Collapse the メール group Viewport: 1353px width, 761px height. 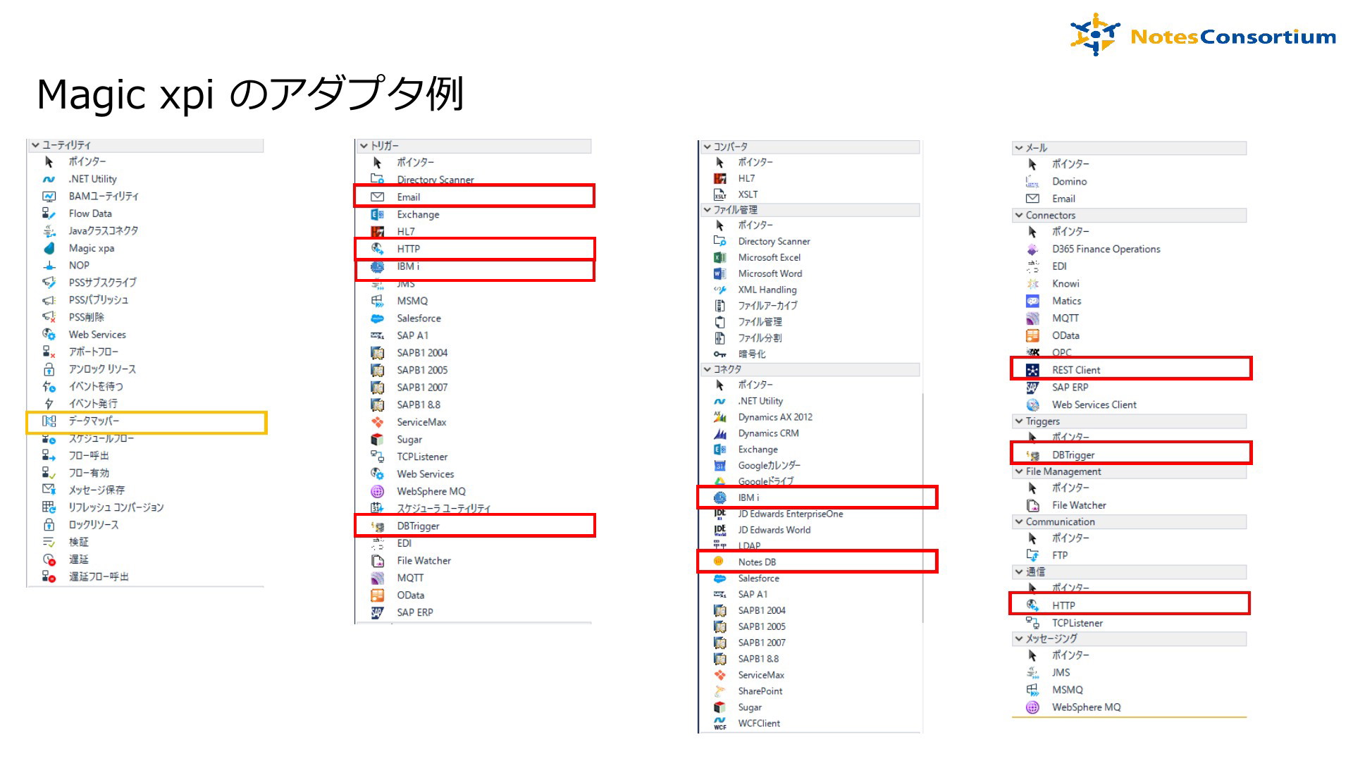click(1018, 148)
